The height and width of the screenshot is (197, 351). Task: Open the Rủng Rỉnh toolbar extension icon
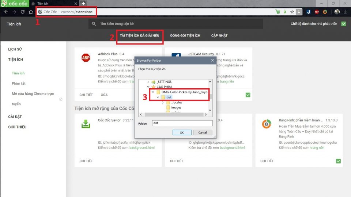pos(325,12)
